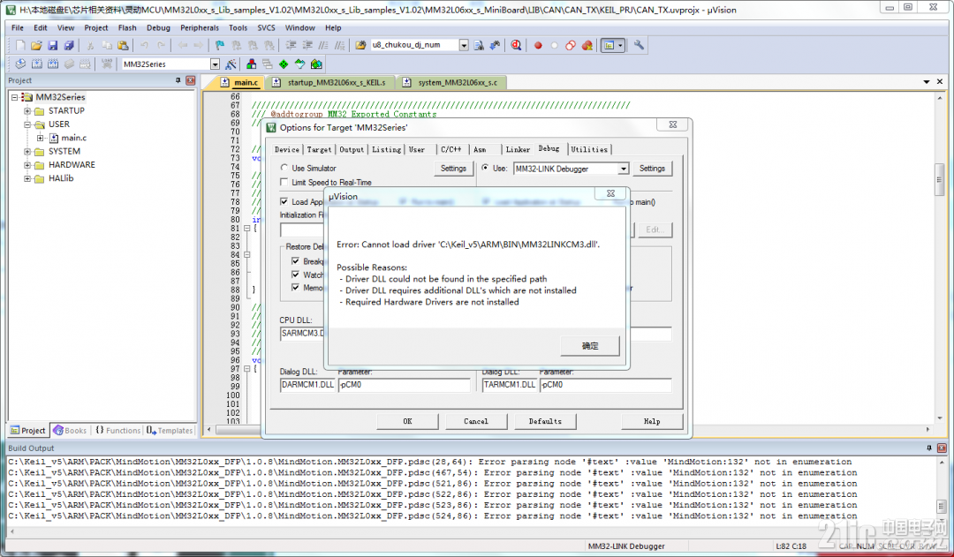Build target files icon

36,64
